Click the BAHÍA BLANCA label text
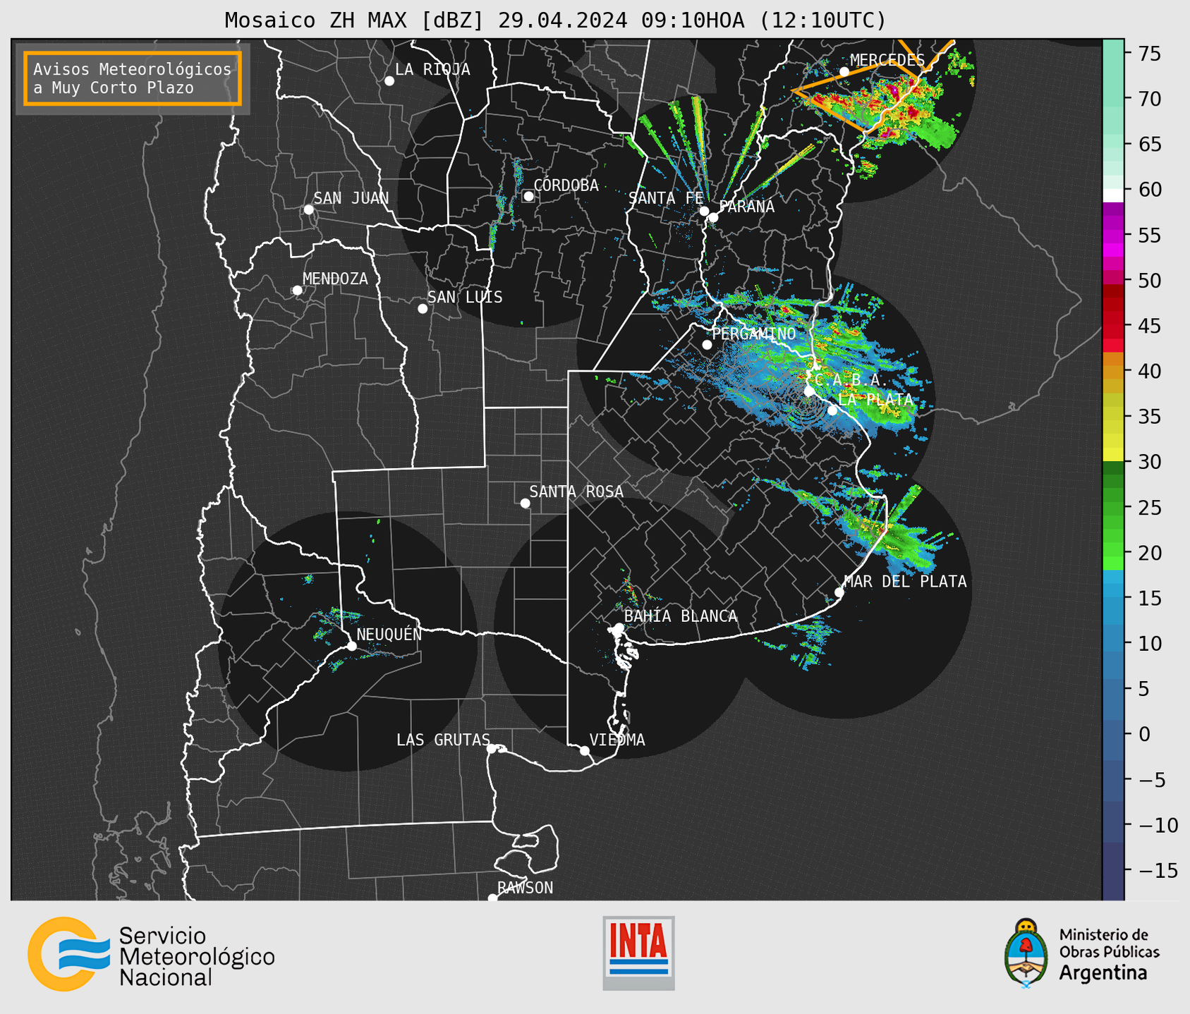The height and width of the screenshot is (1014, 1190). [681, 616]
